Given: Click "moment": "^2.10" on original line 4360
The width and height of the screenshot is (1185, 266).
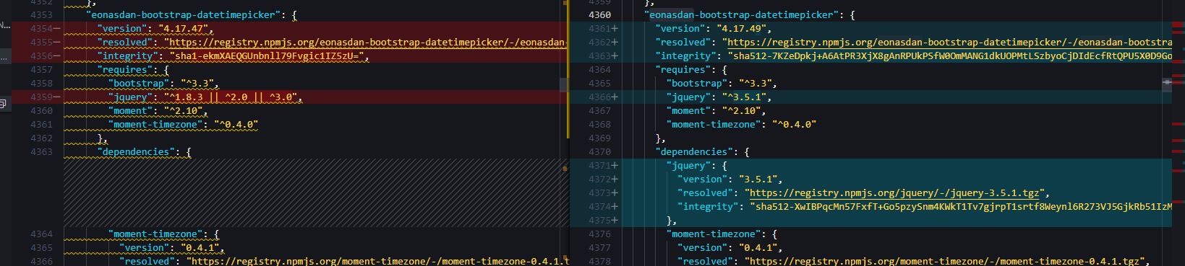Looking at the screenshot, I should click(x=155, y=110).
